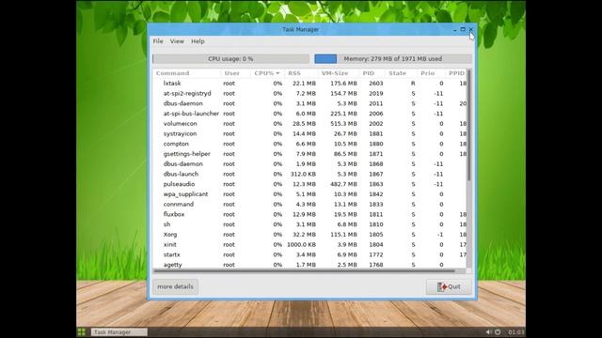Select the wpa_supplicant process row
The image size is (602, 338).
click(309, 194)
